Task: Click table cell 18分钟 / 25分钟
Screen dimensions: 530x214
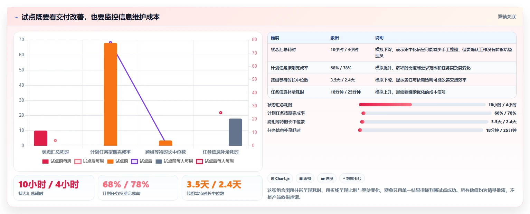Action: point(346,92)
